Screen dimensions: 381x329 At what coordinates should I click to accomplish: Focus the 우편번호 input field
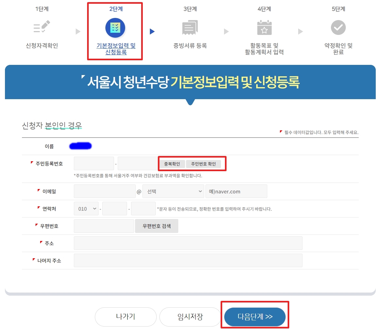pyautogui.click(x=104, y=226)
